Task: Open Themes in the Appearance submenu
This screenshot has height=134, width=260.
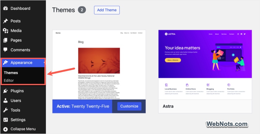Action: point(11,73)
